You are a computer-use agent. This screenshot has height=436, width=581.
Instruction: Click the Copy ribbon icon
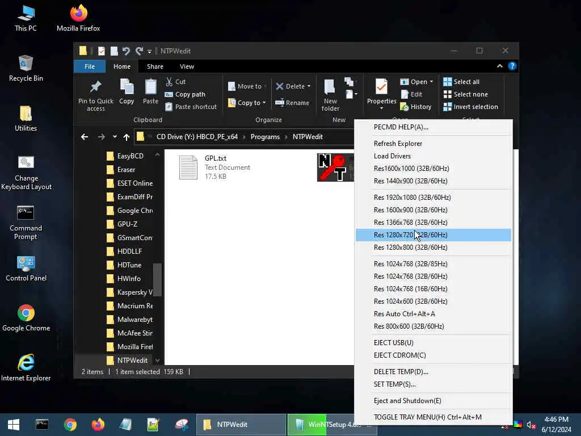point(127,91)
